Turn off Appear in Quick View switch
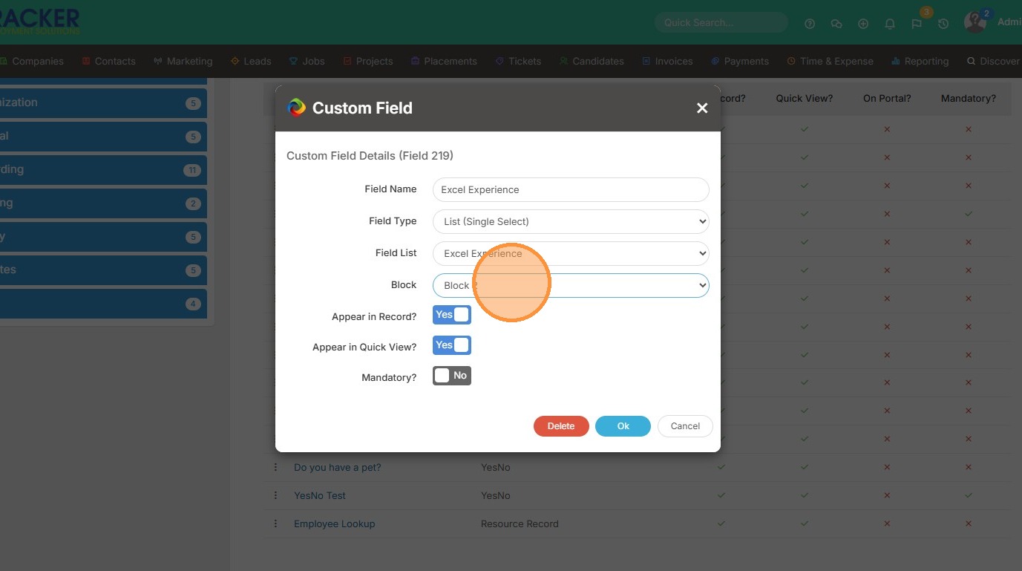The image size is (1022, 571). (x=451, y=345)
